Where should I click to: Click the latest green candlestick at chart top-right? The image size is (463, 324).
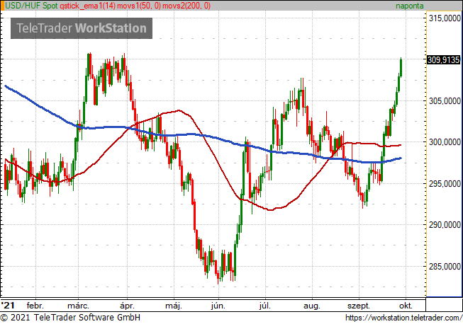(401, 66)
